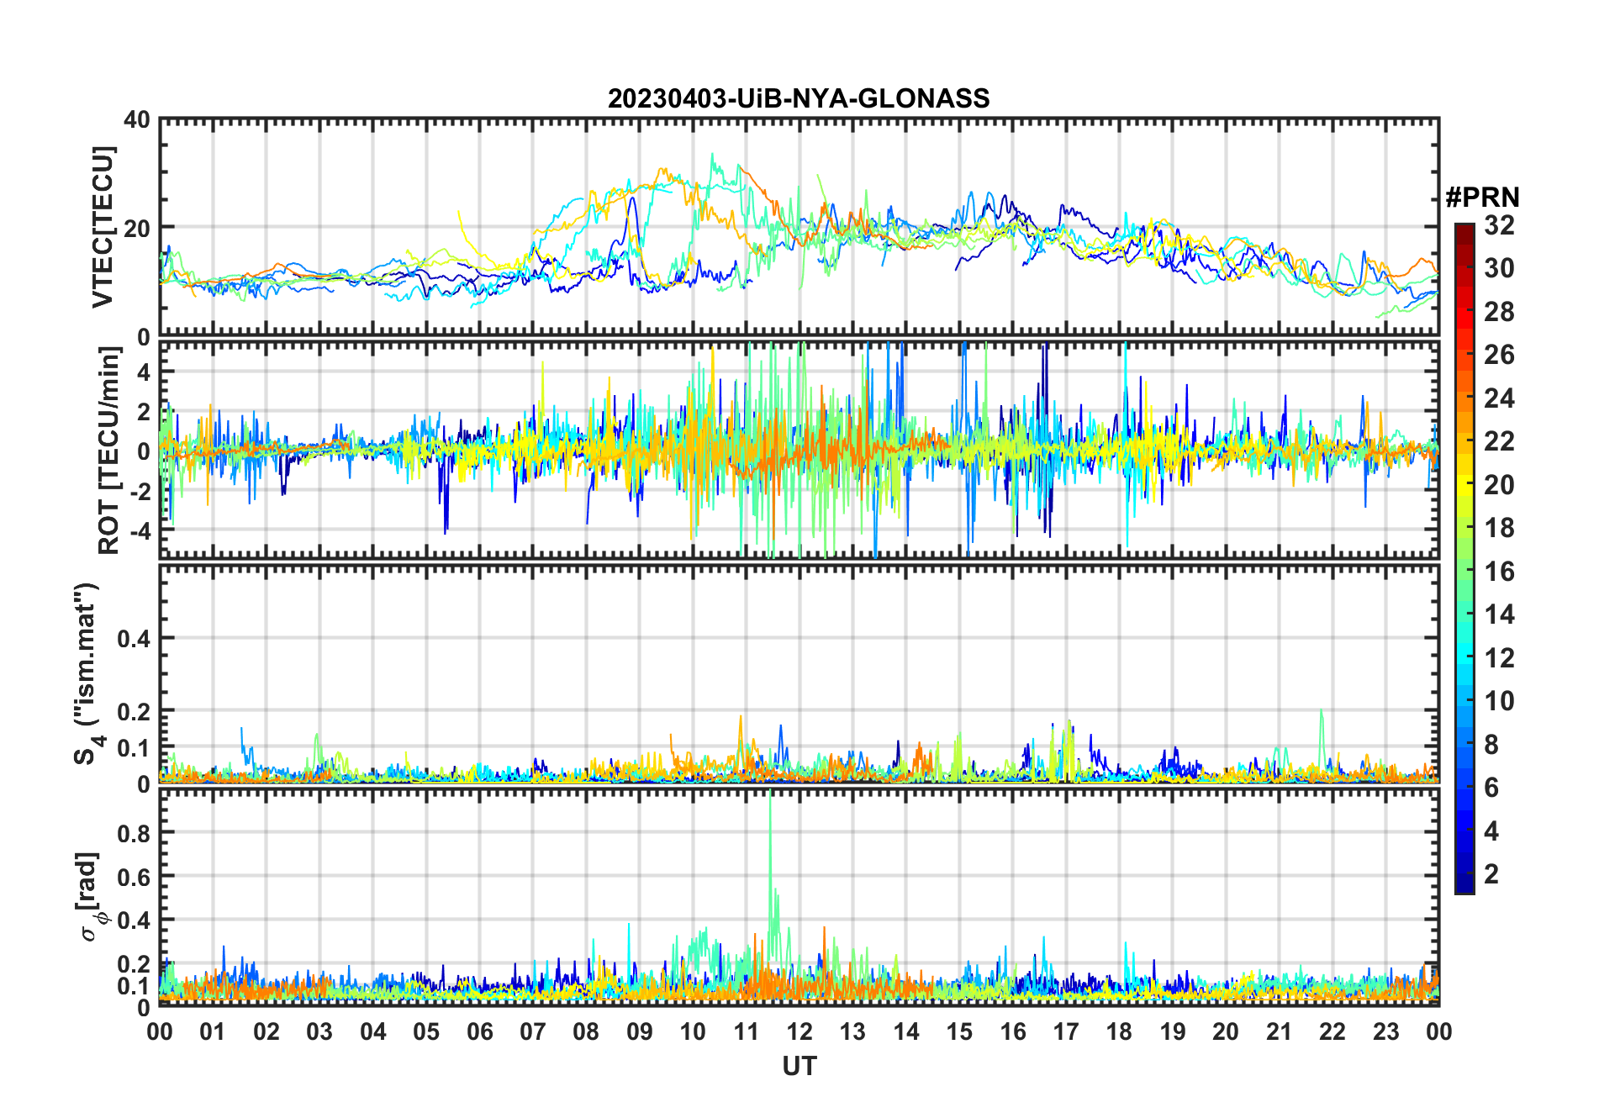Click the 0.8 tick on the σφ axis
Image resolution: width=1599 pixels, height=1118 pixels.
point(134,833)
